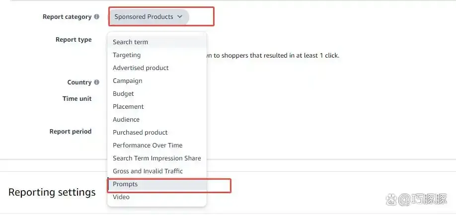Click the Report period label
Image resolution: width=456 pixels, height=215 pixels.
[71, 132]
